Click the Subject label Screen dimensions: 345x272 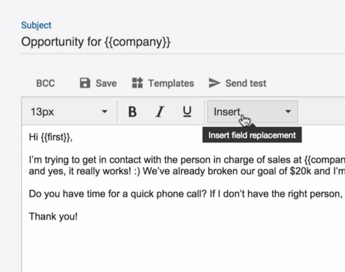[x=37, y=25]
